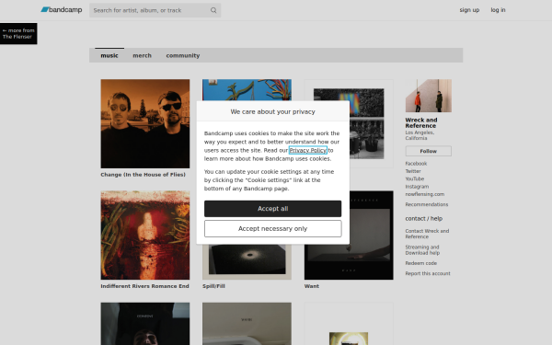Switch to the community tab
This screenshot has height=345, width=552.
(183, 55)
